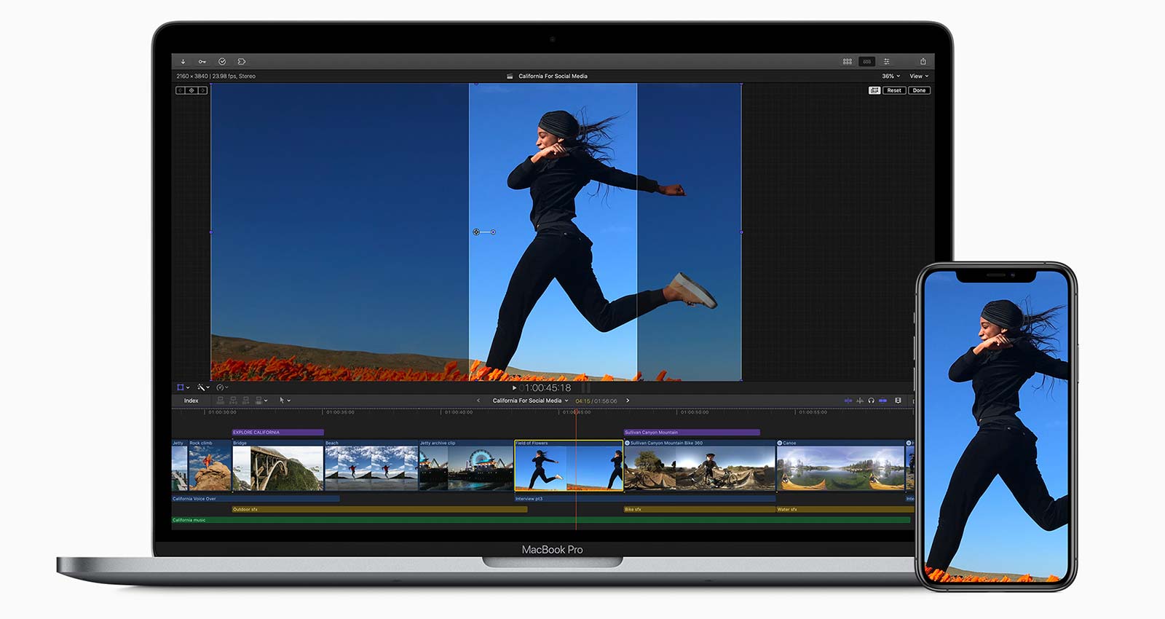1165x619 pixels.
Task: Open the timeline Index panel
Action: (191, 401)
